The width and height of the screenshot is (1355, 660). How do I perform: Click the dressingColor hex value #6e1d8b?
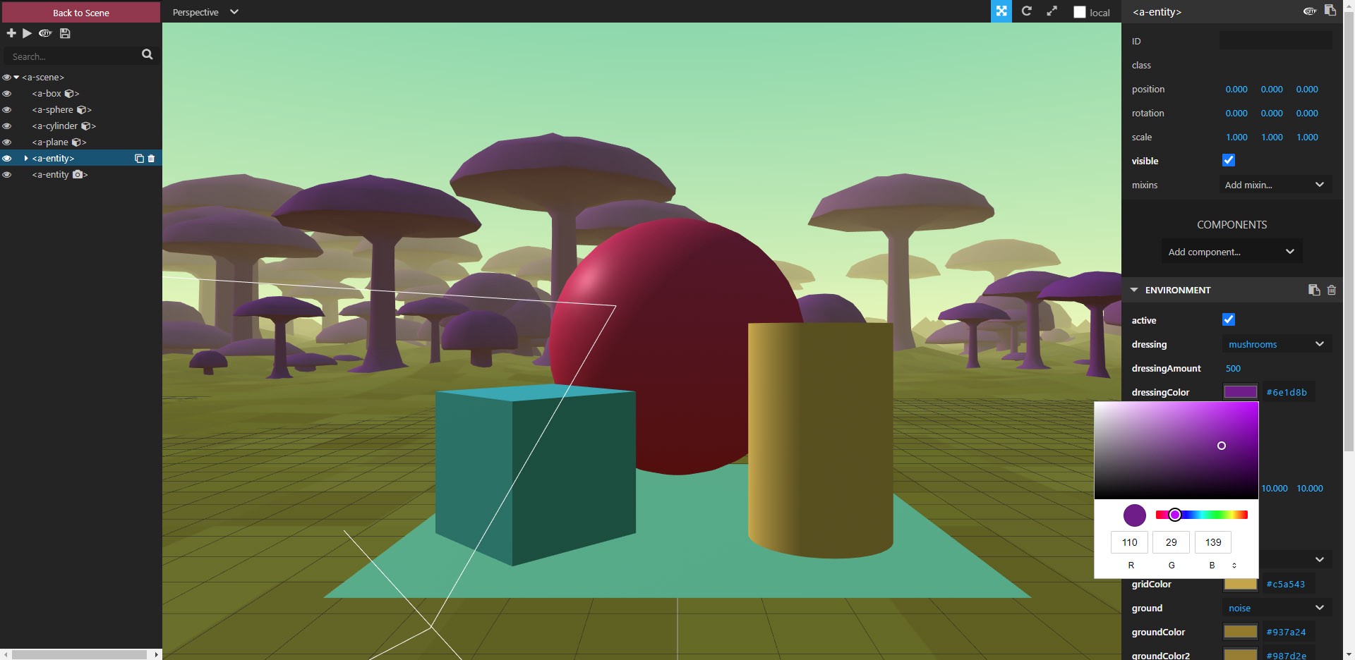click(x=1287, y=392)
